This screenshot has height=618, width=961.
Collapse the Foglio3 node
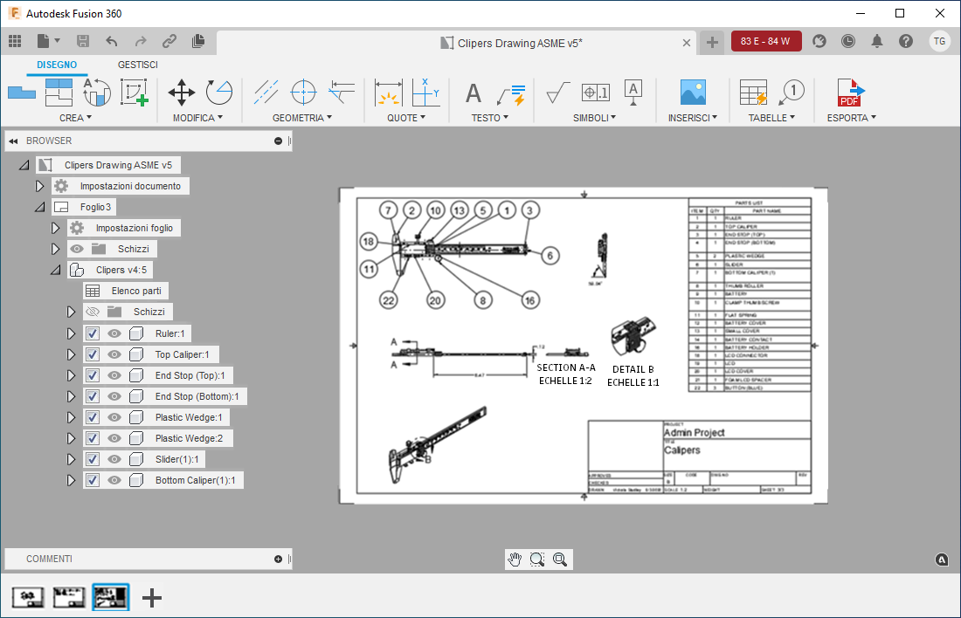[40, 207]
